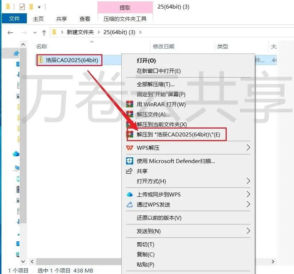Sort by the 类型 column header
Viewport: 294px width, 274px height.
click(223, 46)
